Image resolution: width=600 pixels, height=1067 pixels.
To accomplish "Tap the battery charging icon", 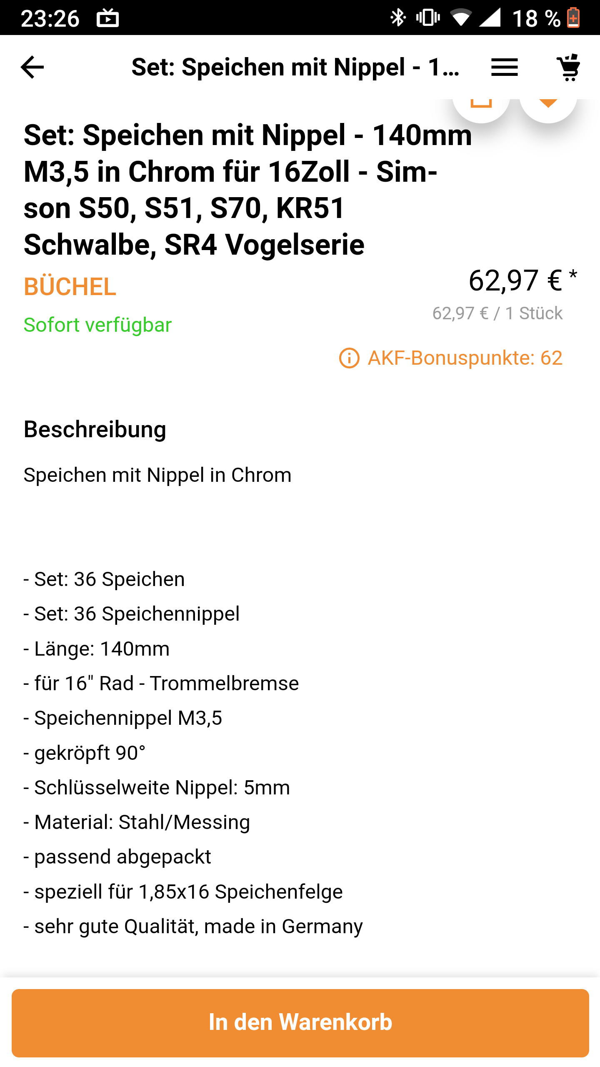I will 574,18.
